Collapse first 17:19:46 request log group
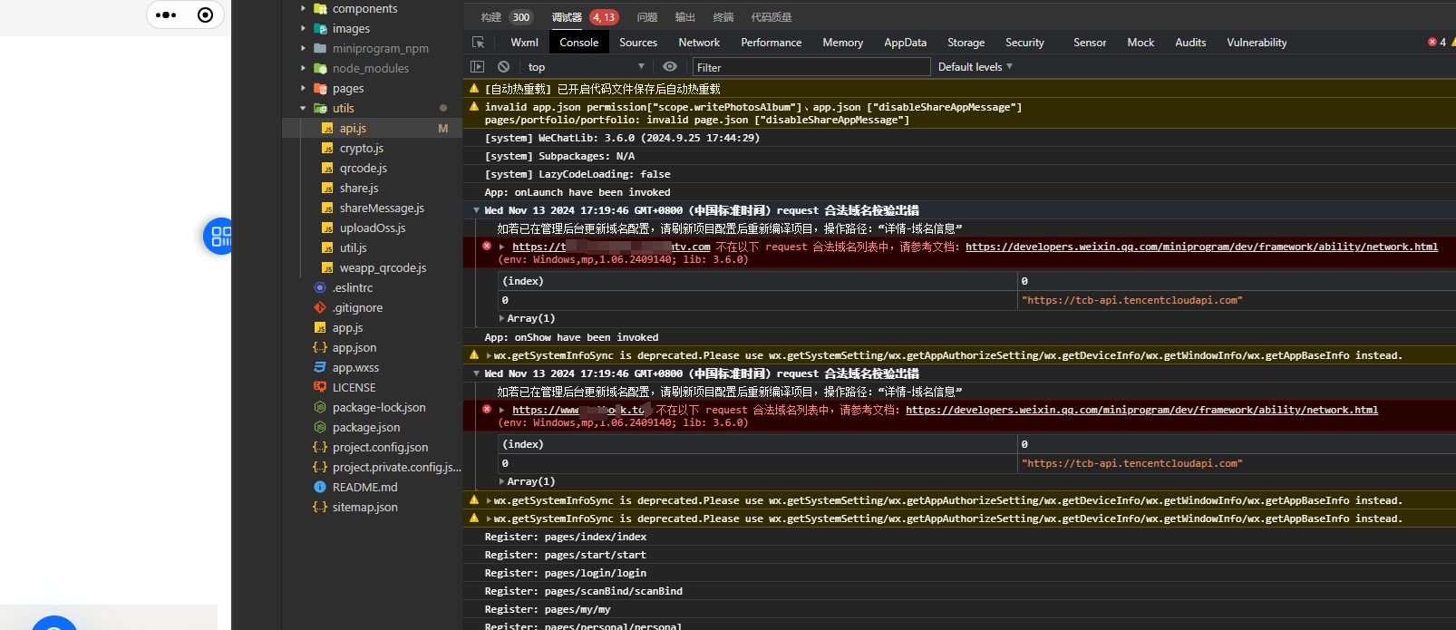 (477, 210)
